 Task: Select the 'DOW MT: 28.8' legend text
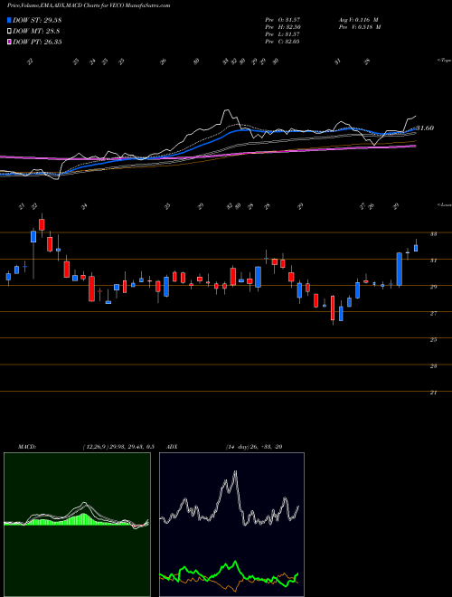[x=36, y=32]
